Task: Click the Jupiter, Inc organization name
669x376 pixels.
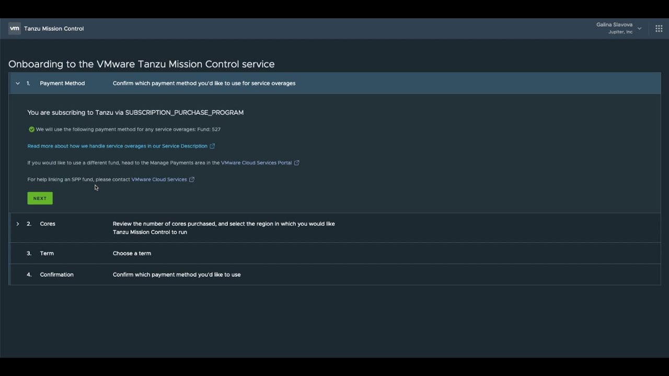Action: click(620, 32)
